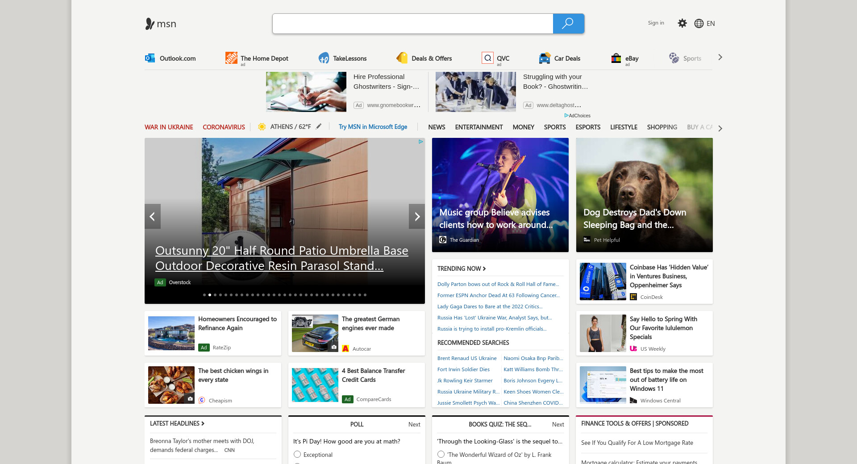
Task: Click the Sign in link
Action: (x=656, y=23)
